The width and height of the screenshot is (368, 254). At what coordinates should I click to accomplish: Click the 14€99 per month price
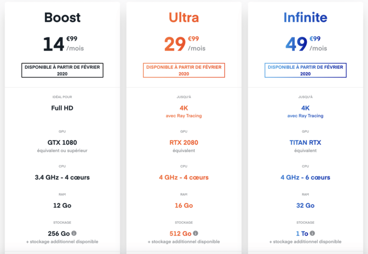point(62,44)
